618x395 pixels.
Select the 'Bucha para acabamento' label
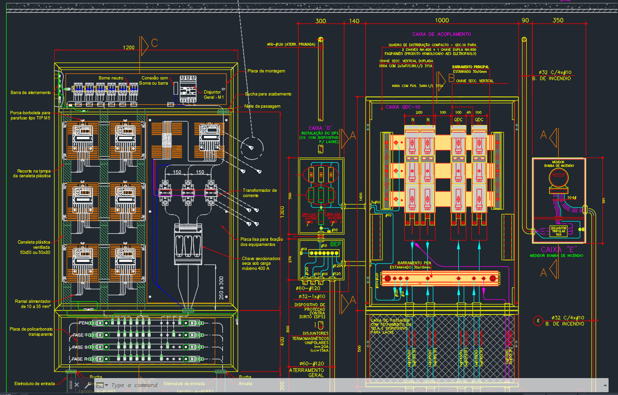pyautogui.click(x=268, y=94)
